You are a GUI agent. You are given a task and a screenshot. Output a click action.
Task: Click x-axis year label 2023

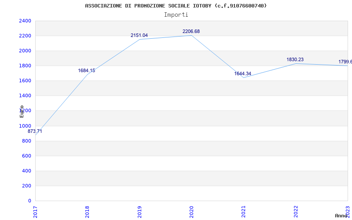348,212
